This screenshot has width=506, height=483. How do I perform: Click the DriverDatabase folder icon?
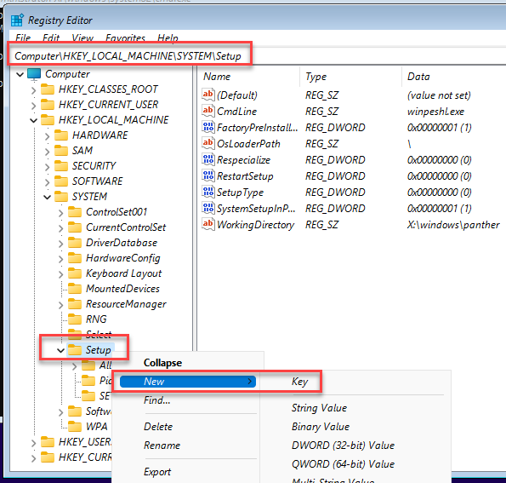75,243
